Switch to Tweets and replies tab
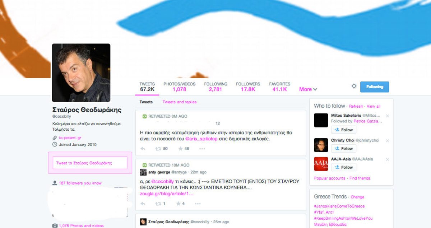The height and width of the screenshot is (228, 431). [x=179, y=102]
